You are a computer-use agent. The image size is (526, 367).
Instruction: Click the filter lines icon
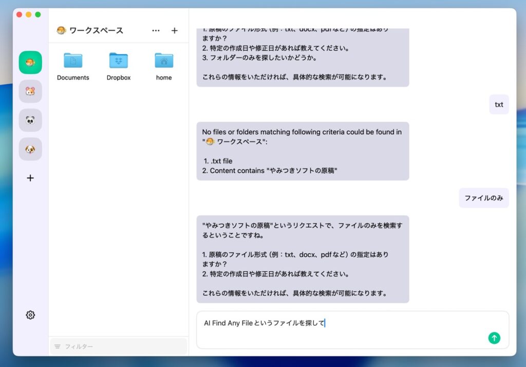click(x=58, y=347)
